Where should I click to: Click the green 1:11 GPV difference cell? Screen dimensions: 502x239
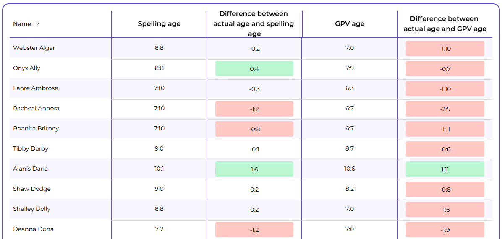tap(445, 169)
